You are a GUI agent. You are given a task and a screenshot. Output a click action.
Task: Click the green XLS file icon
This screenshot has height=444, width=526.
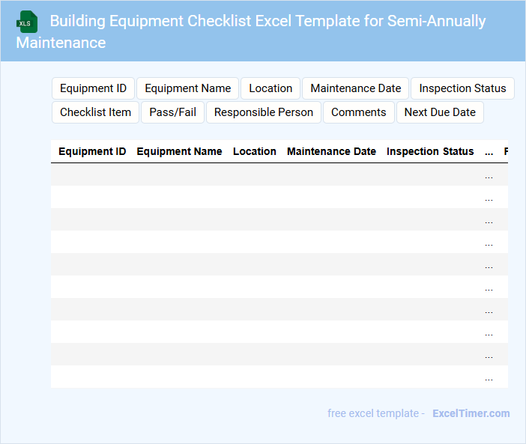[x=27, y=22]
